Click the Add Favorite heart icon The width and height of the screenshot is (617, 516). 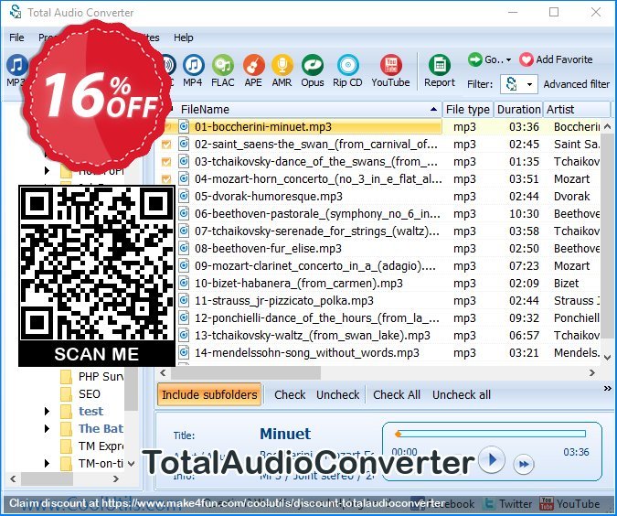(527, 59)
